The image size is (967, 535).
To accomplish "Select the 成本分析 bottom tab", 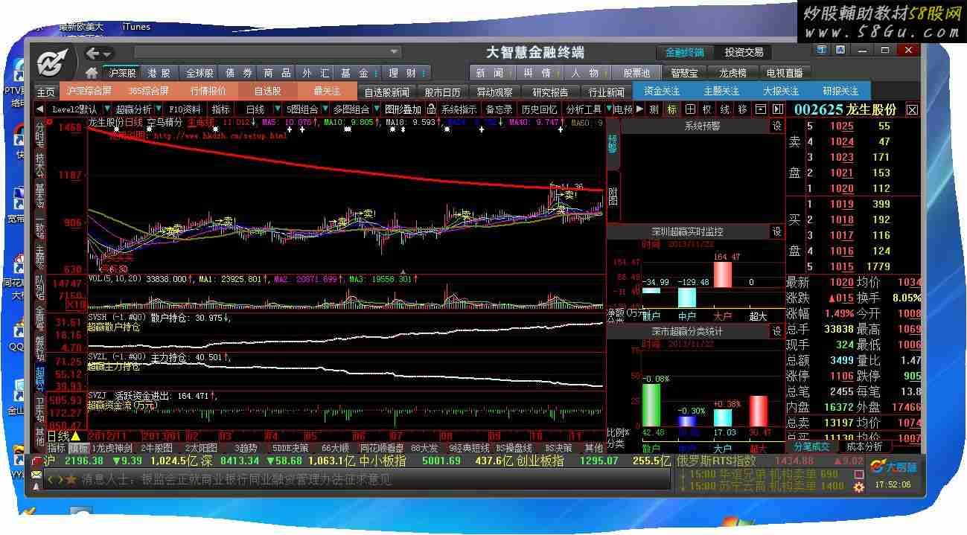I will point(864,446).
